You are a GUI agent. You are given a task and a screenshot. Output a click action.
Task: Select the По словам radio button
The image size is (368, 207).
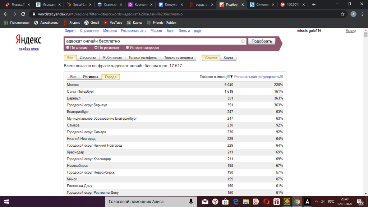(67, 47)
